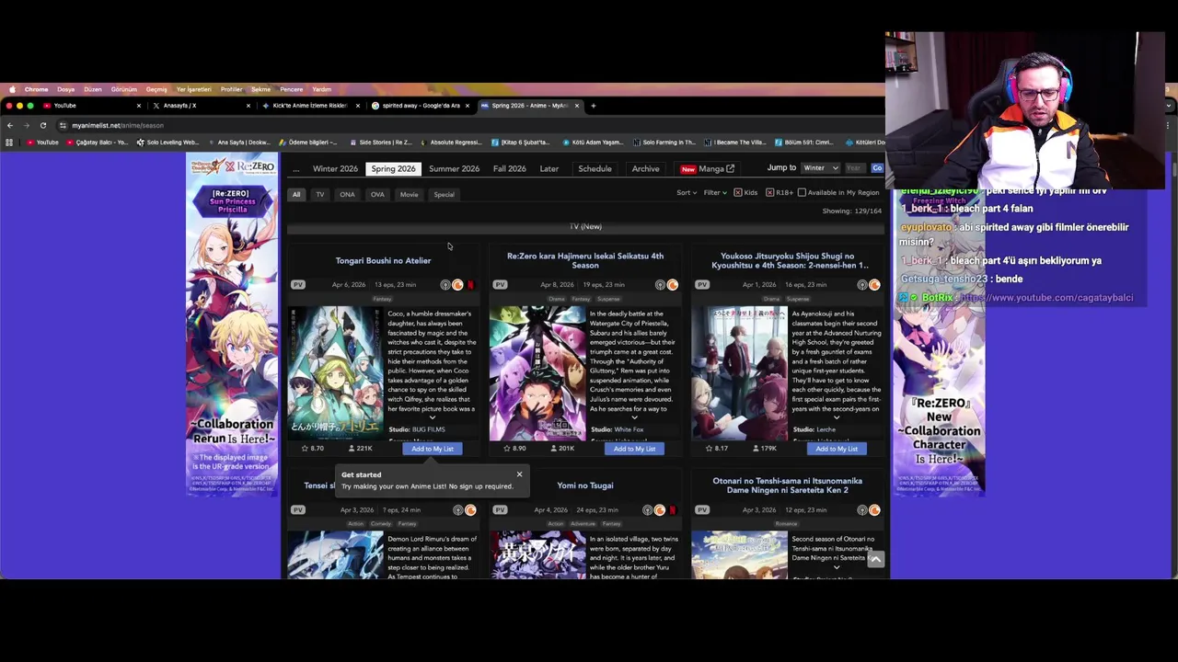This screenshot has height=662, width=1178.
Task: Close the 'Get started' tooltip
Action: pyautogui.click(x=519, y=474)
